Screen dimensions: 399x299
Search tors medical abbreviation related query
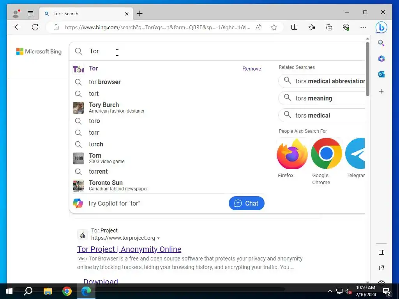click(x=322, y=81)
